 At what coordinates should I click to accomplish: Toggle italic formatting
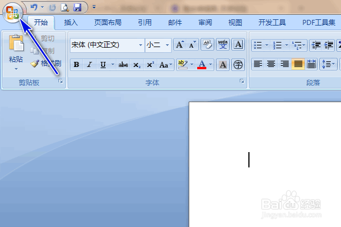[89, 65]
